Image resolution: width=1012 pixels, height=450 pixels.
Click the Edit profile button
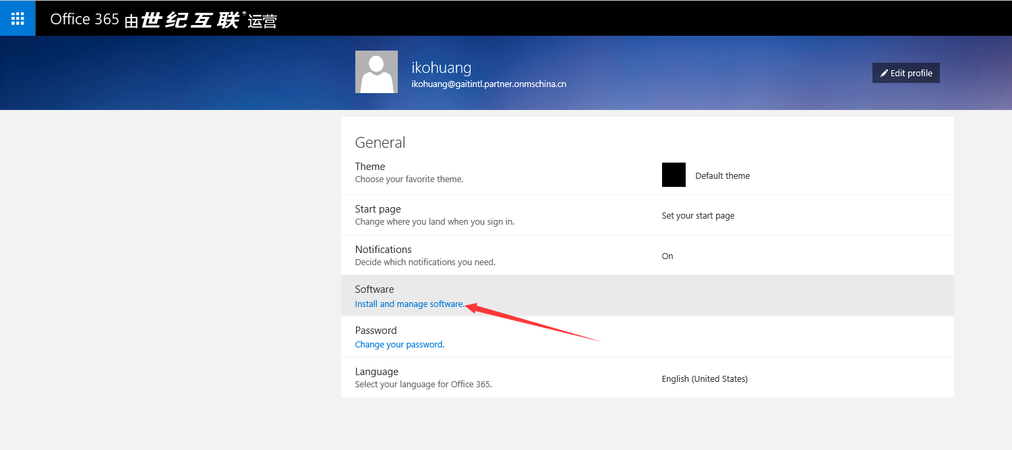(x=905, y=73)
